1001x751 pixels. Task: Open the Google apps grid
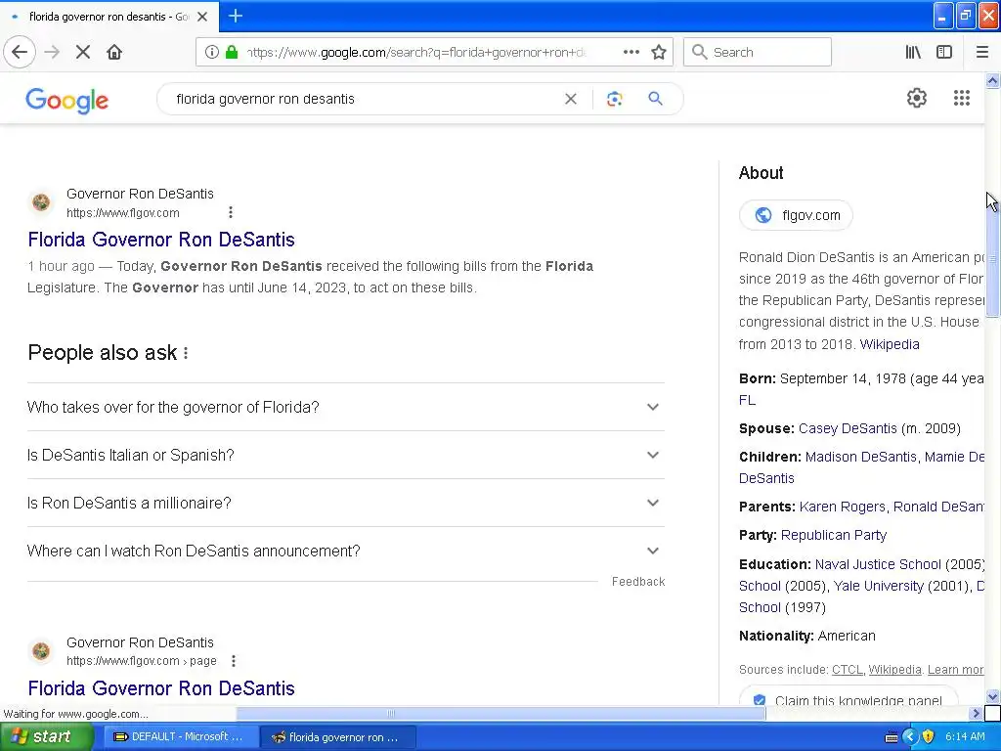pos(962,98)
